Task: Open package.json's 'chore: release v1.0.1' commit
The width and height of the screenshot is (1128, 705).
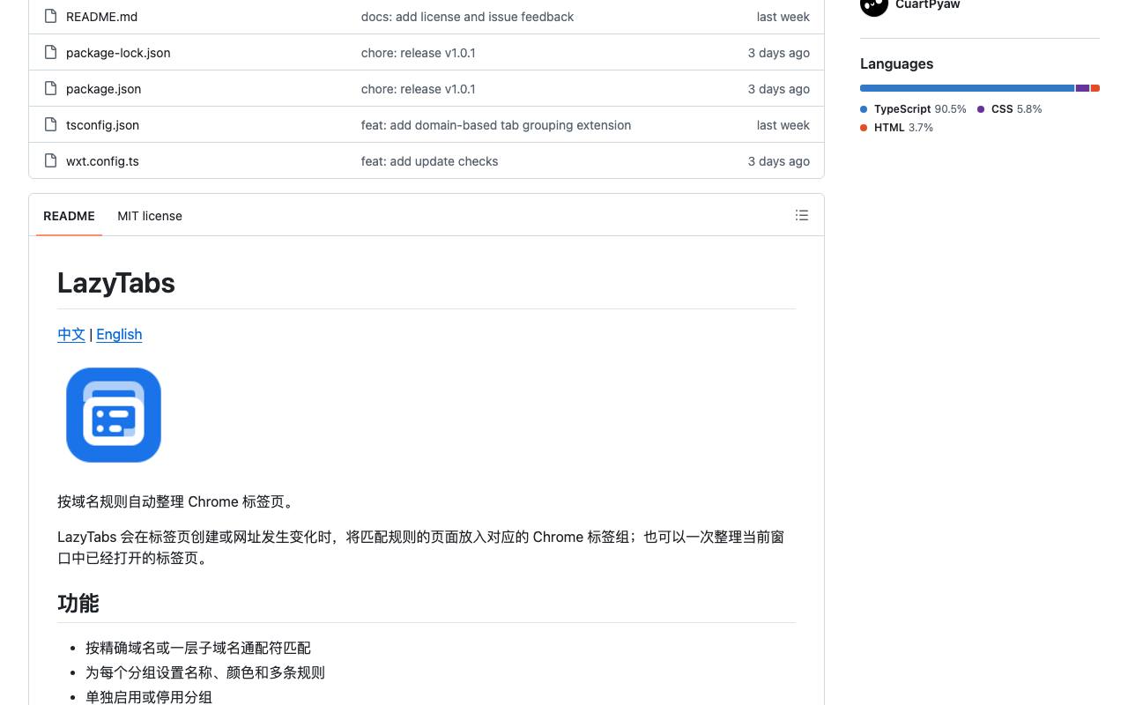Action: click(x=418, y=89)
